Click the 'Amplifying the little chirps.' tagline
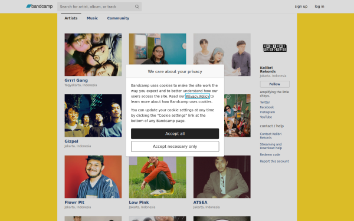 (x=274, y=94)
